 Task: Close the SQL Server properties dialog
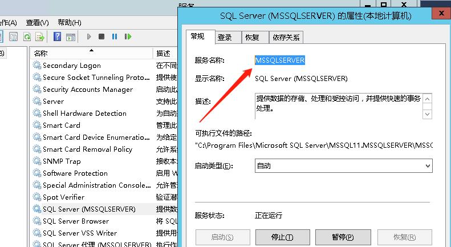441,13
